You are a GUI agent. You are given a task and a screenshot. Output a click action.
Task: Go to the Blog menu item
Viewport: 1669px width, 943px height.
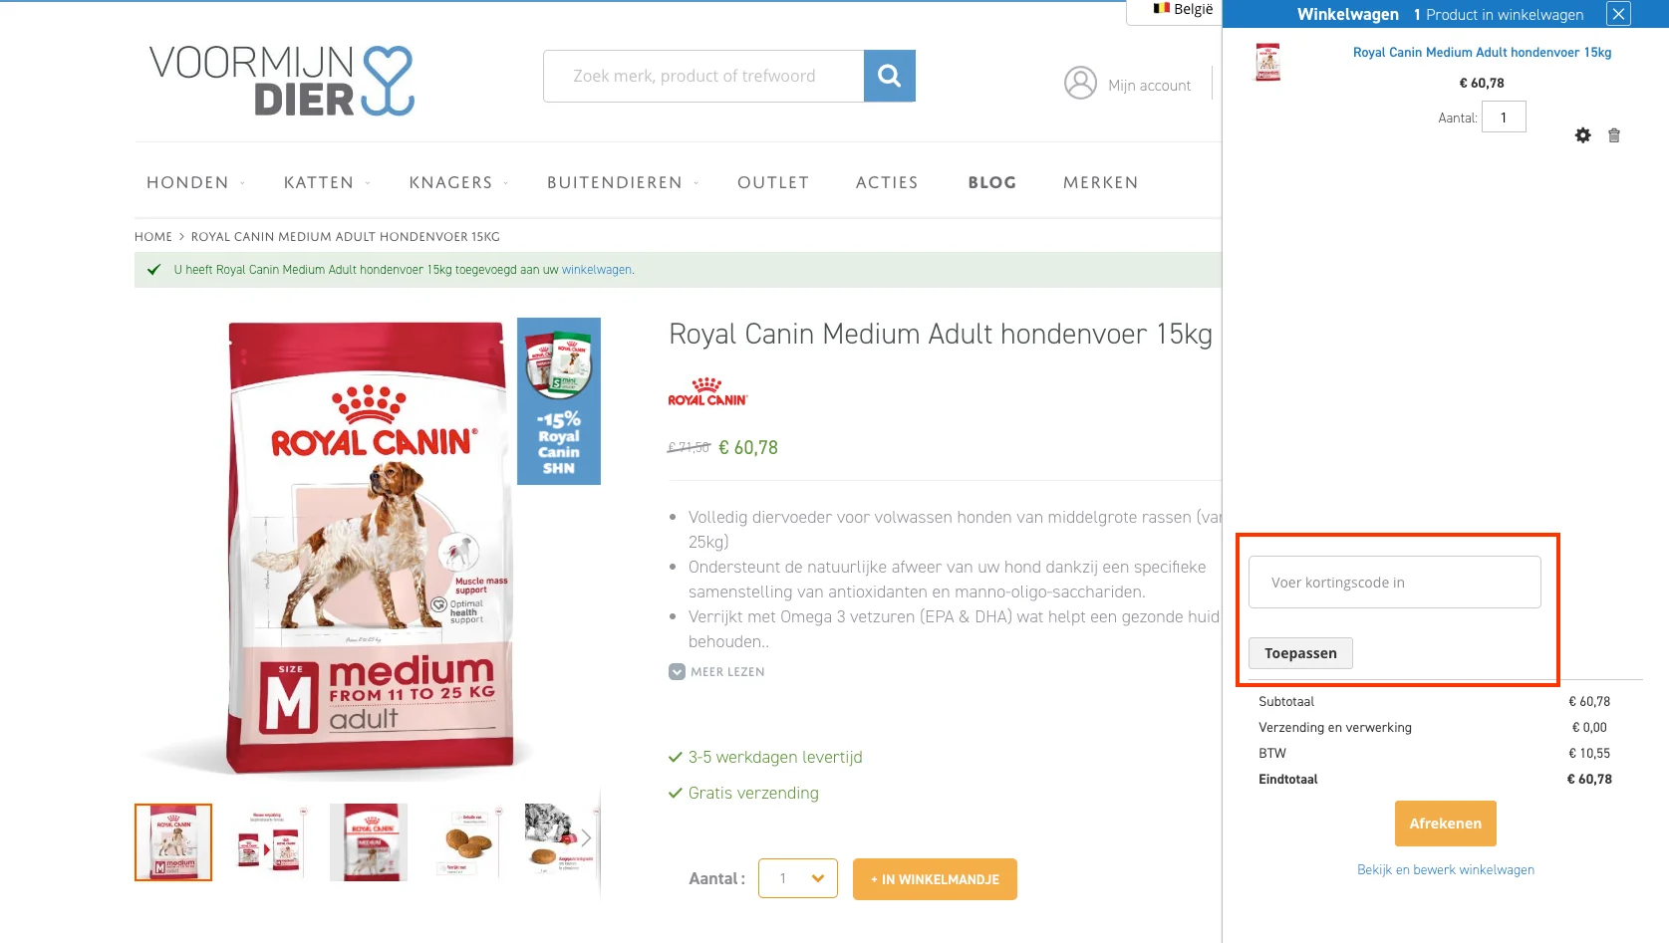point(991,182)
